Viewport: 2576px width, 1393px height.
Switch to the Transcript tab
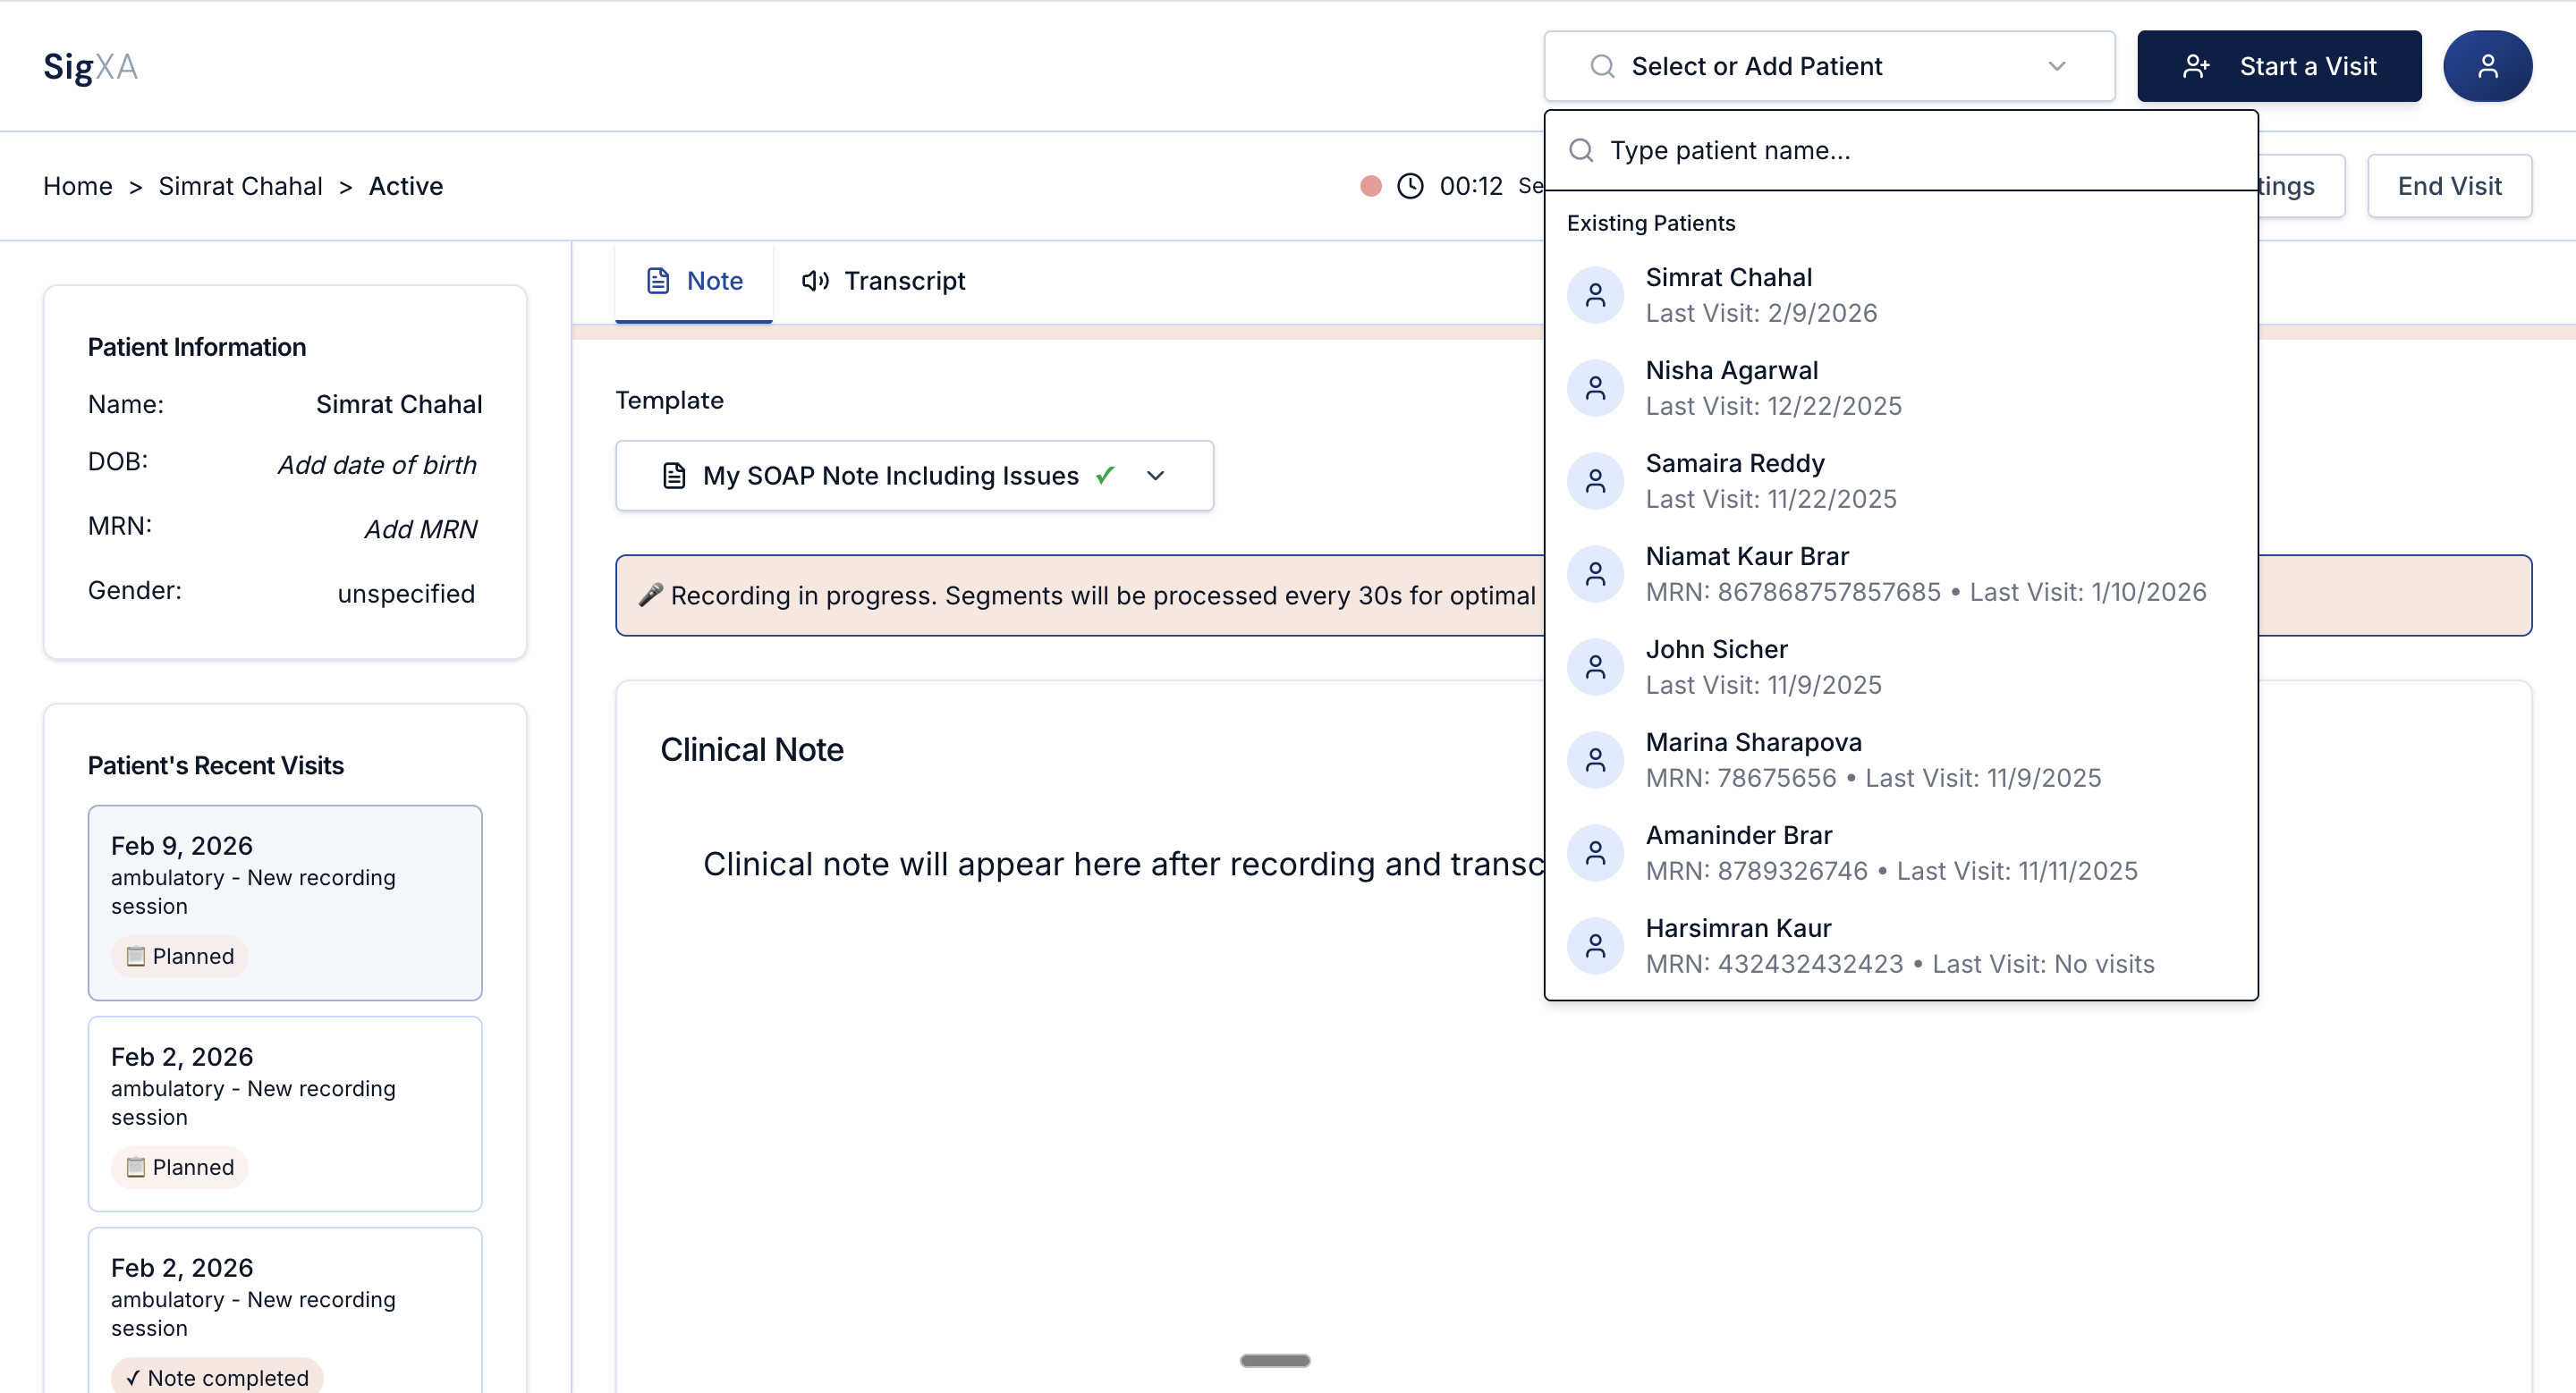(x=883, y=281)
